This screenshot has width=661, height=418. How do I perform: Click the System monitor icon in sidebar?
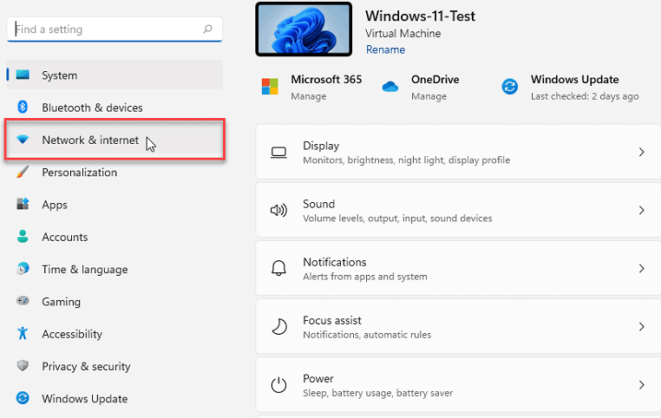point(23,75)
